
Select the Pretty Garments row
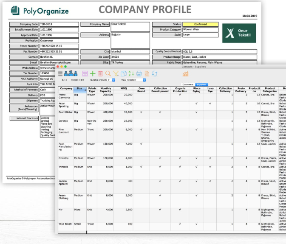pos(171,98)
